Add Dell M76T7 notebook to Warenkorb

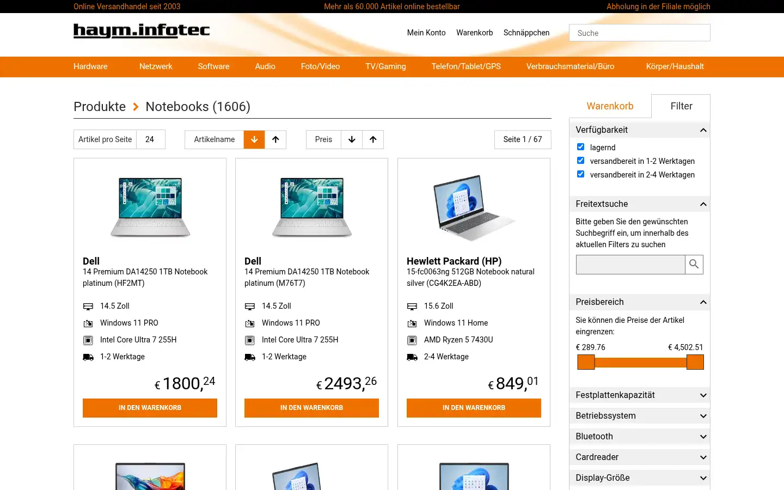[311, 408]
